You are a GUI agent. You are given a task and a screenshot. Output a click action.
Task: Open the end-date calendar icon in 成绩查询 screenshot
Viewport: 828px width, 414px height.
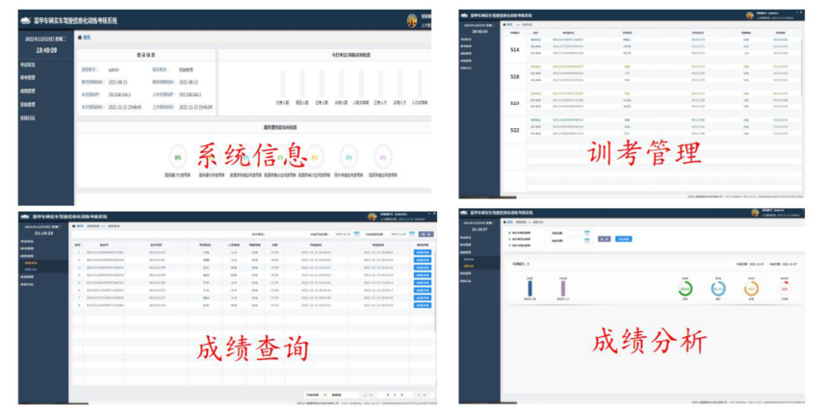(x=411, y=234)
